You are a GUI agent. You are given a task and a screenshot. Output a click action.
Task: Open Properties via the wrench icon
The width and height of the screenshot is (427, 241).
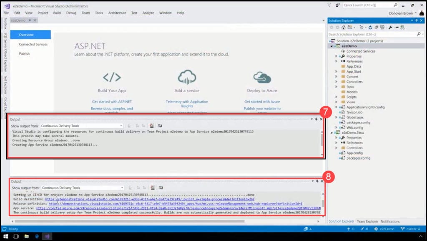390,28
